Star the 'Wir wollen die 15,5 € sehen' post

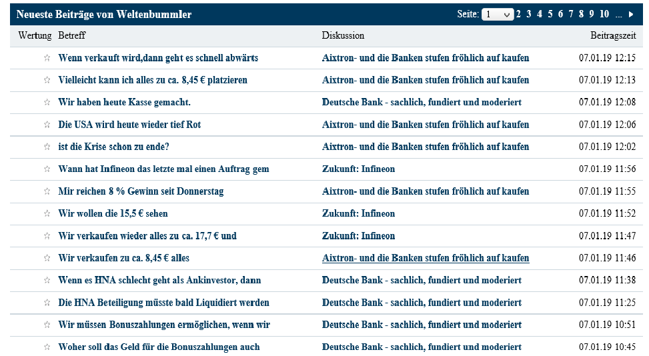(x=47, y=214)
